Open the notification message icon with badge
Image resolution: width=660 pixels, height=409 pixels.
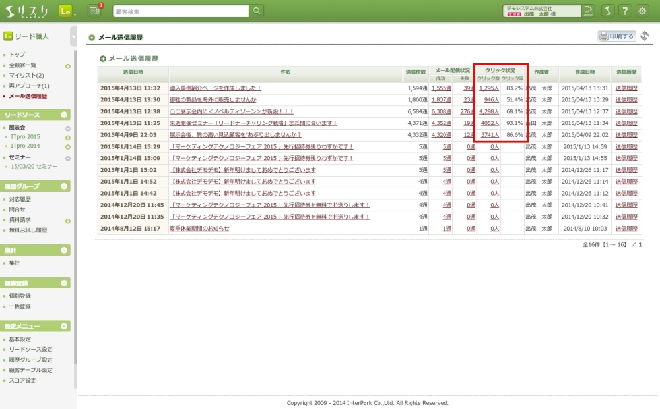click(94, 11)
